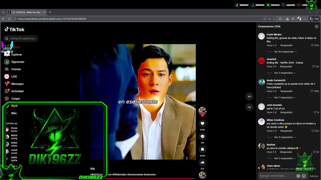
Task: Click the search field in TikTok sidebar
Action: point(21,38)
